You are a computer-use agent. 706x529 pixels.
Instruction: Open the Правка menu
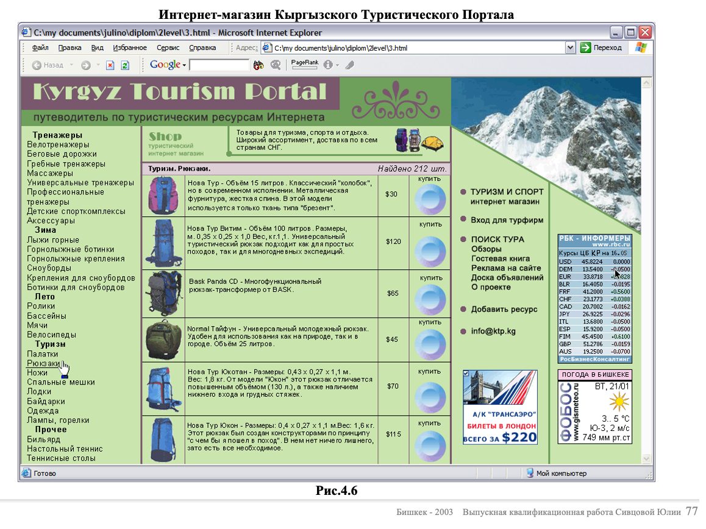(x=70, y=48)
